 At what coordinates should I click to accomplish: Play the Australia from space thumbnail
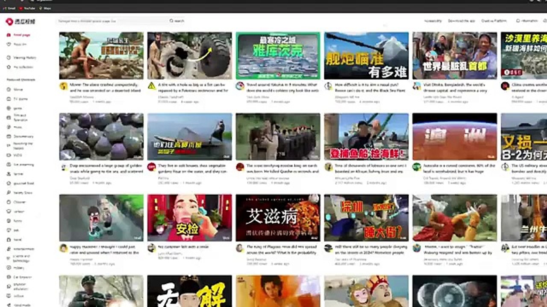coord(455,136)
